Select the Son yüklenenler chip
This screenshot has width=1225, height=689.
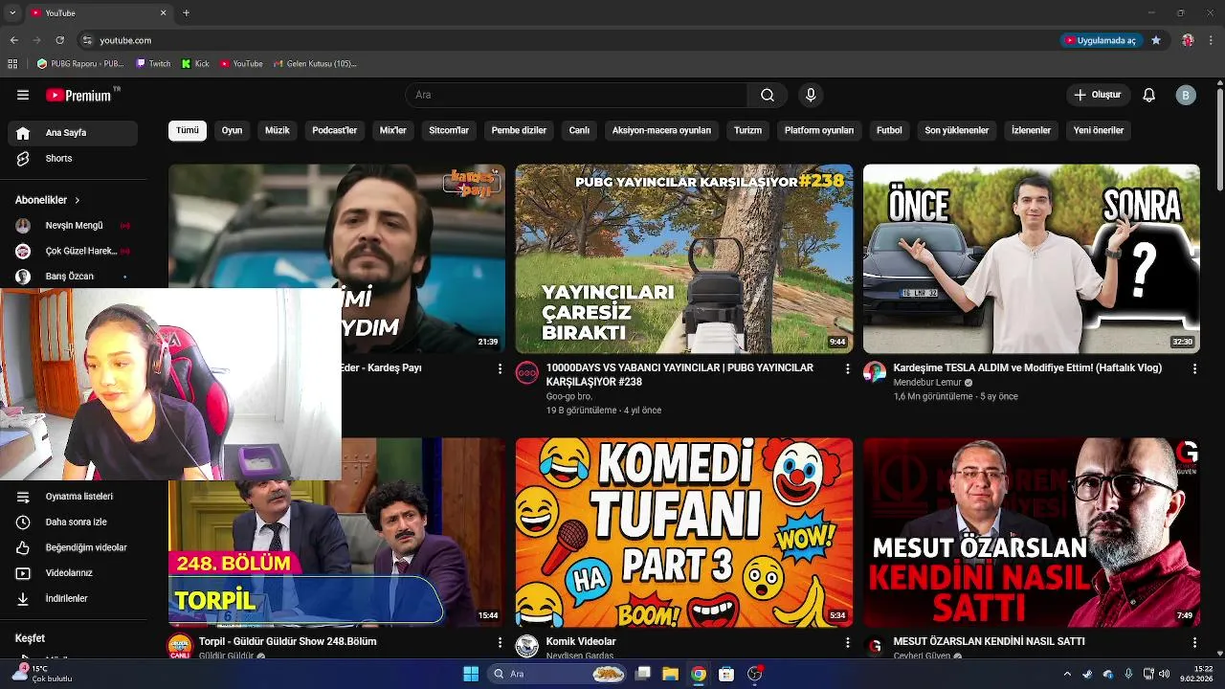(956, 130)
